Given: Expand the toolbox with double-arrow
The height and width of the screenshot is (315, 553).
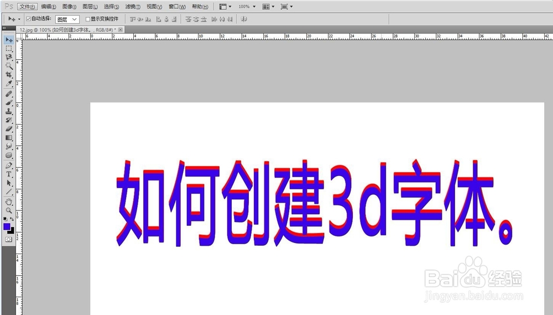Looking at the screenshot, I should (4, 28).
